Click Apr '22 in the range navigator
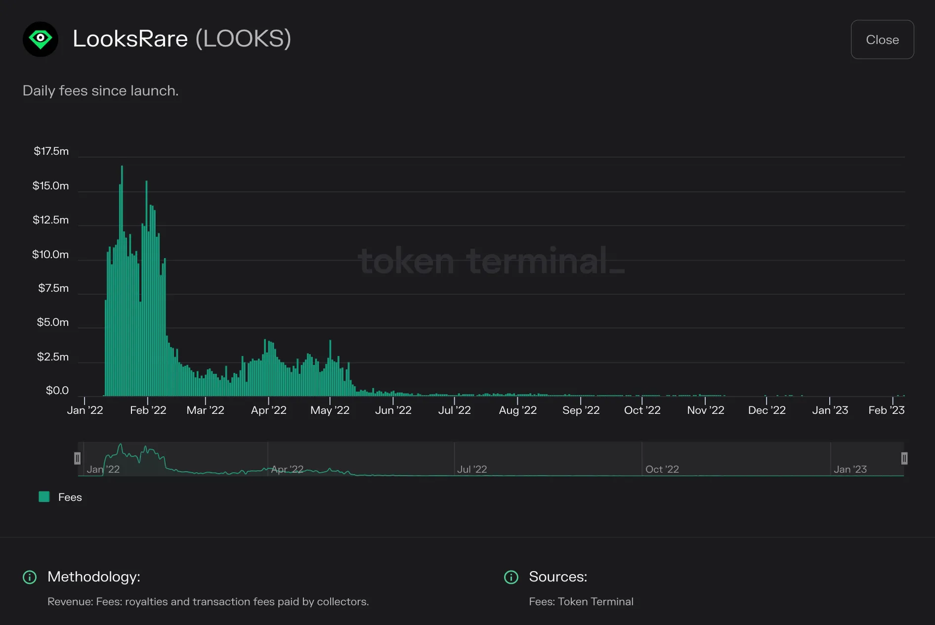Screen dimensions: 935x625 point(287,469)
